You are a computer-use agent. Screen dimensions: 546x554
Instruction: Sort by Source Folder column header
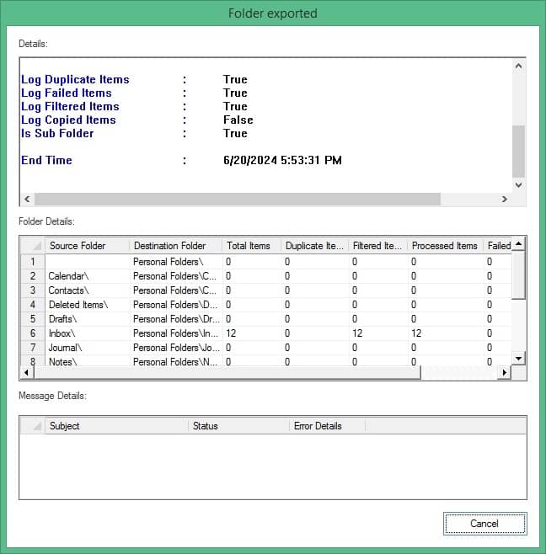pyautogui.click(x=88, y=246)
